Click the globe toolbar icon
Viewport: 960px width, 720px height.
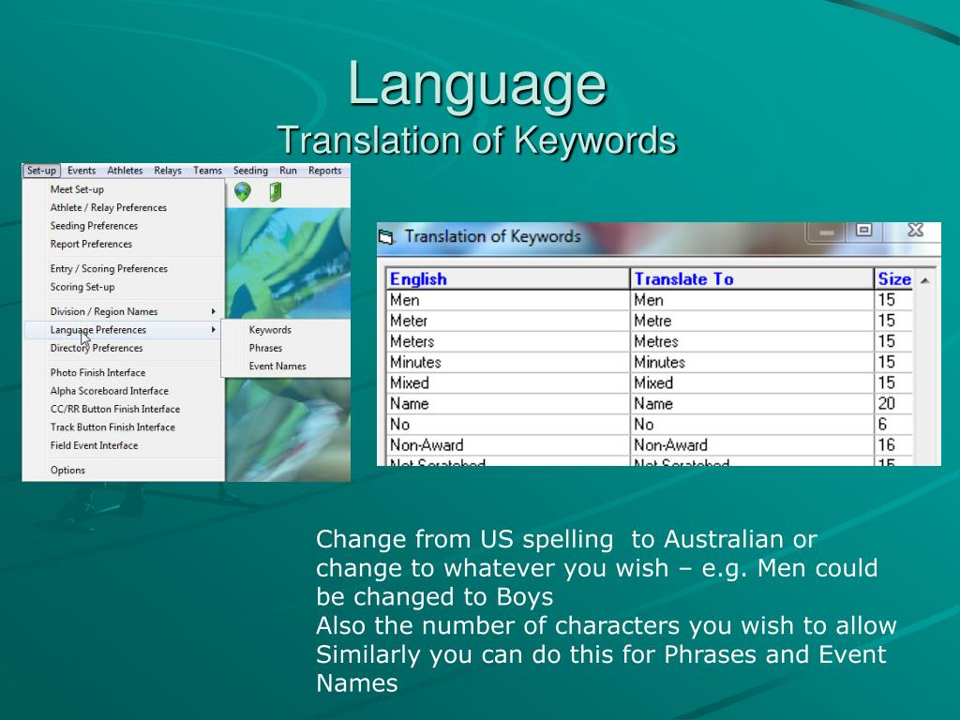tap(243, 192)
